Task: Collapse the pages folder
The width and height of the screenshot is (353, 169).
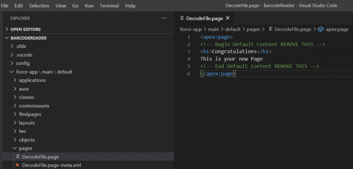Action: pyautogui.click(x=14, y=148)
